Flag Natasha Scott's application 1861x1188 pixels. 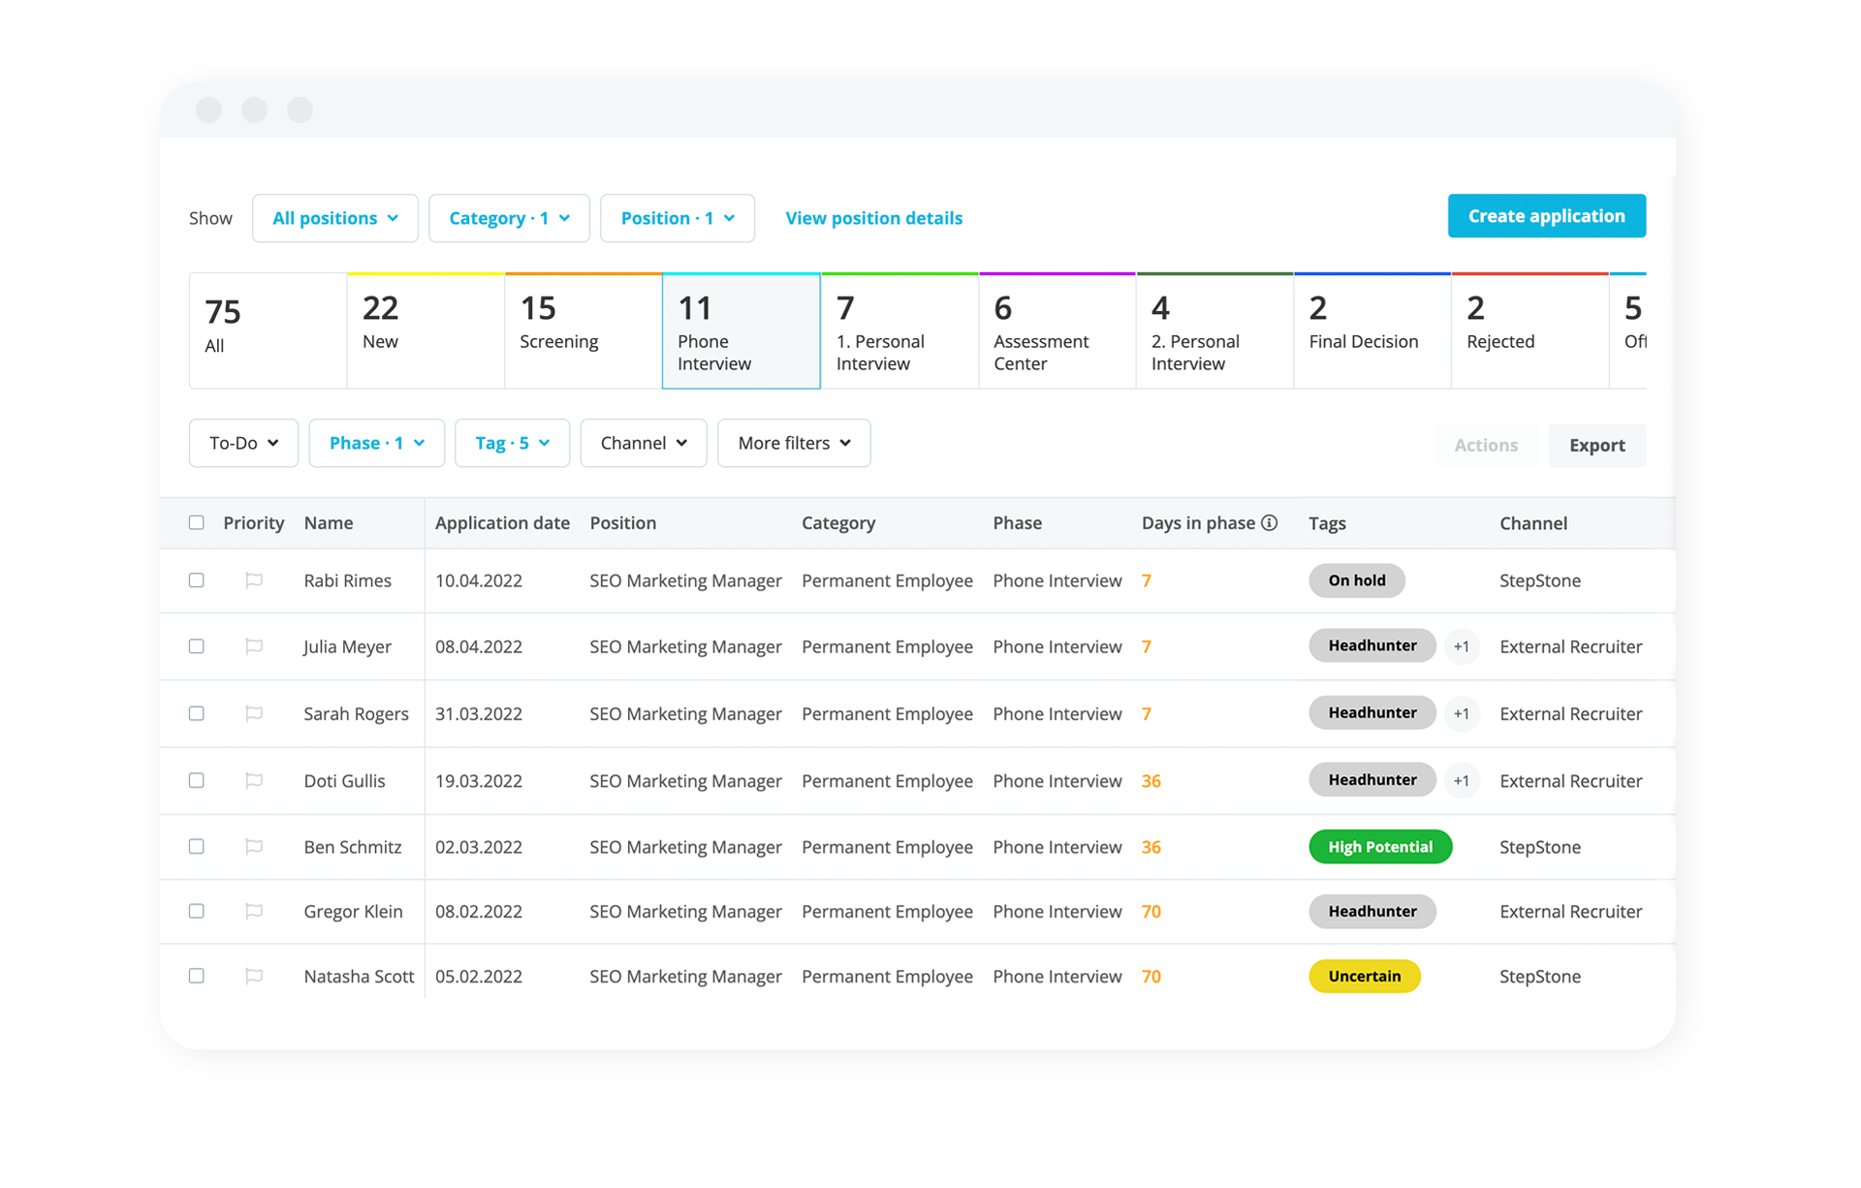click(254, 976)
